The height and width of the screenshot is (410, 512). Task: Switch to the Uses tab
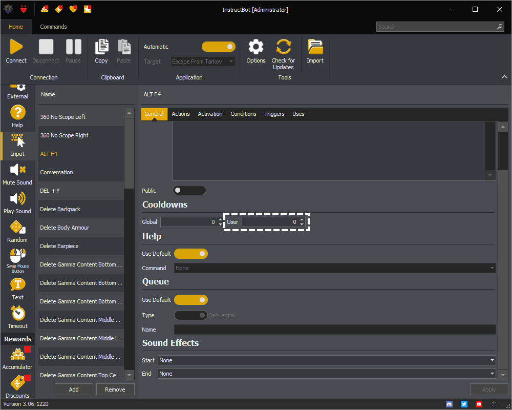click(298, 114)
